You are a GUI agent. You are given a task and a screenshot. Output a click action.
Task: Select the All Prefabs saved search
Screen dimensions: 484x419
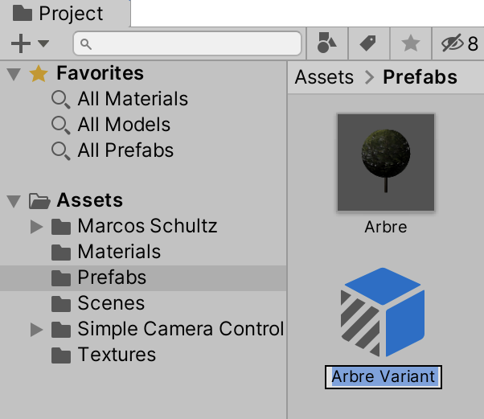pos(125,151)
